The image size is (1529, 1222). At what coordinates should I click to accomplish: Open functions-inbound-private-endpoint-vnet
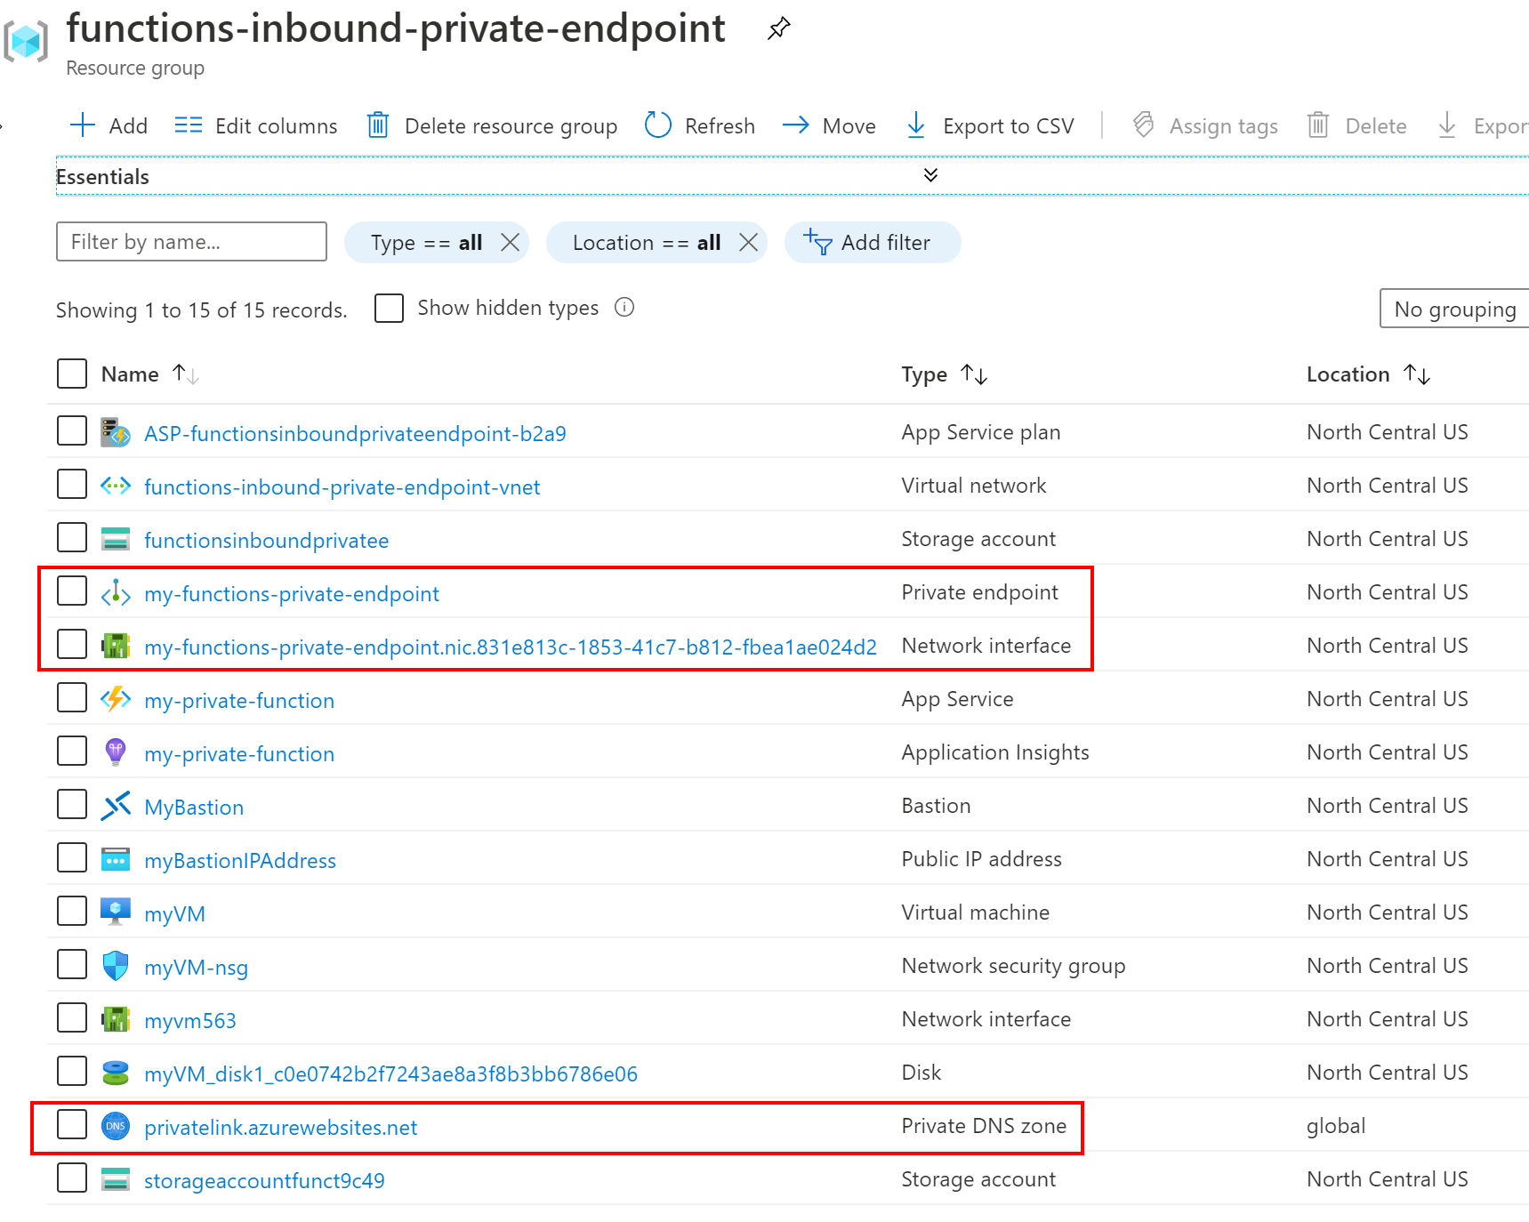pyautogui.click(x=342, y=486)
